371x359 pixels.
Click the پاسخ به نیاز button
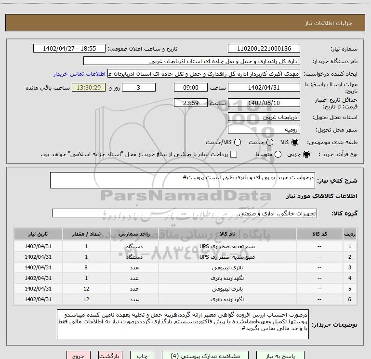(x=280, y=356)
